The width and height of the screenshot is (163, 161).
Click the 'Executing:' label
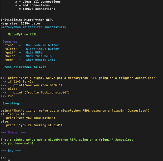point(11,103)
